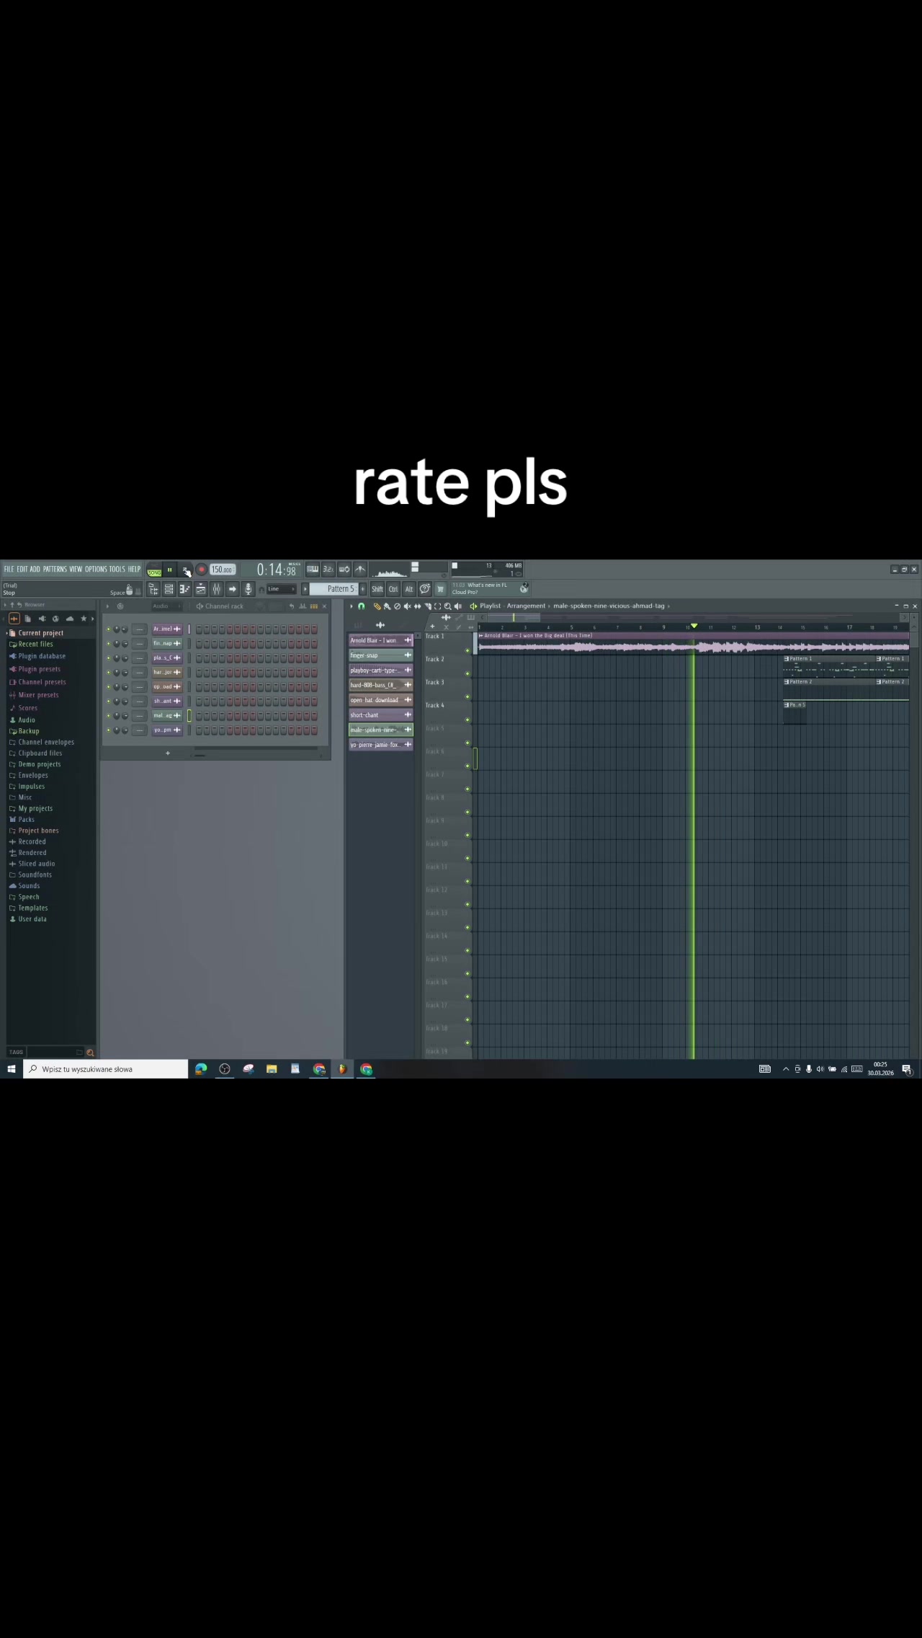Open the Line snap dropdown
The height and width of the screenshot is (1638, 922).
(282, 589)
